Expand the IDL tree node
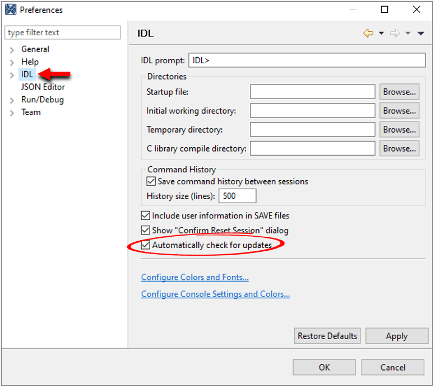This screenshot has width=436, height=389. coord(12,75)
